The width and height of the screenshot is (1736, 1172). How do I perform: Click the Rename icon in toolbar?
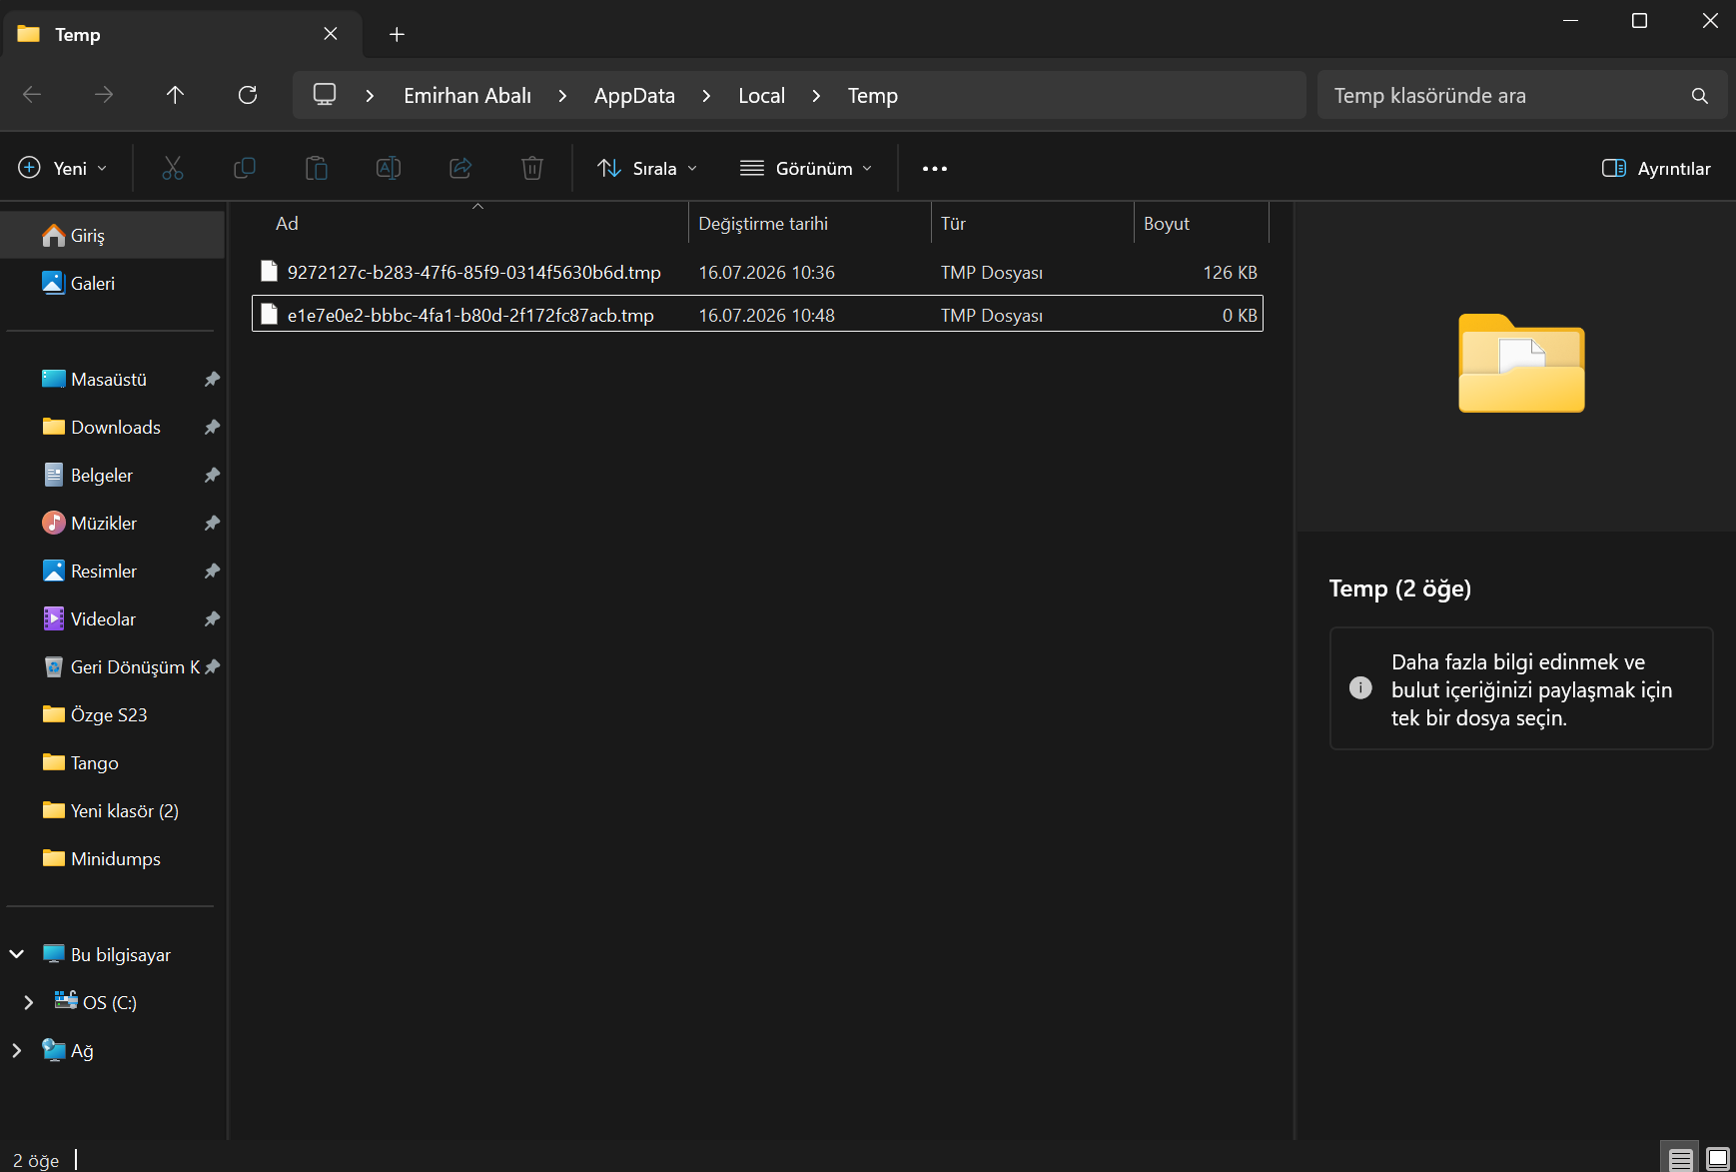pyautogui.click(x=389, y=168)
